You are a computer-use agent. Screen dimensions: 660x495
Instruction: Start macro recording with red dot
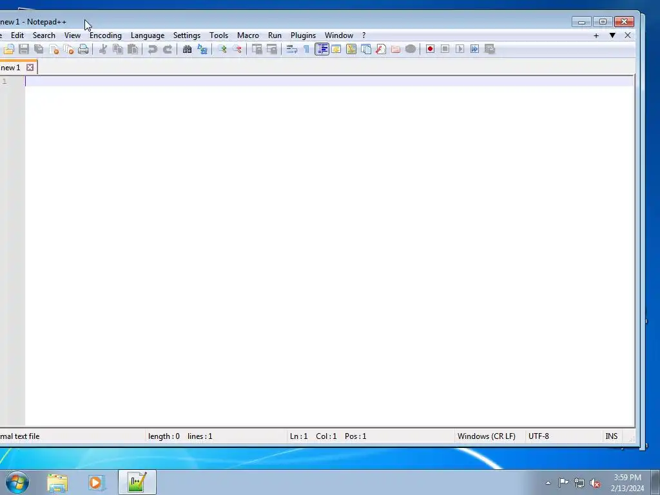430,49
